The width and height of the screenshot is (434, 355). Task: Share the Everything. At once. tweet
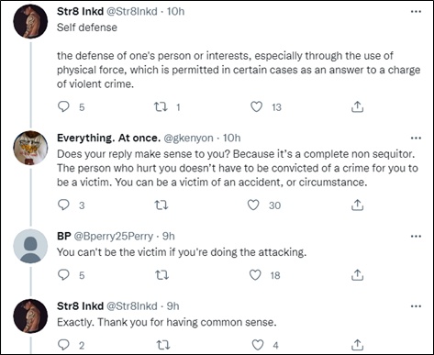pyautogui.click(x=357, y=205)
